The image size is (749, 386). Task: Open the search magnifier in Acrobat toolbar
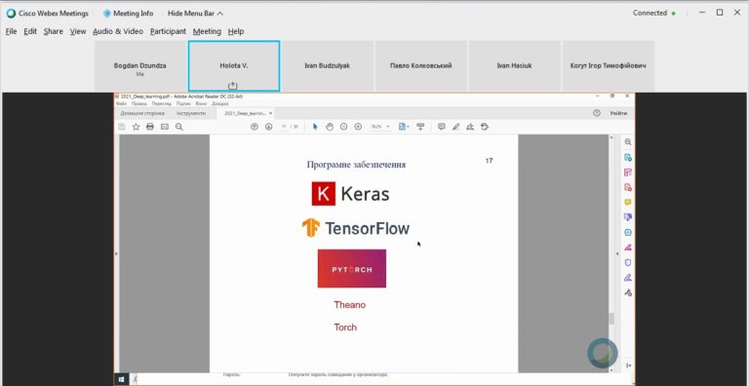pos(178,127)
